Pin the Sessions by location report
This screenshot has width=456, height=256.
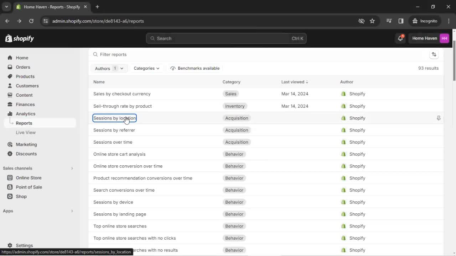pyautogui.click(x=439, y=118)
